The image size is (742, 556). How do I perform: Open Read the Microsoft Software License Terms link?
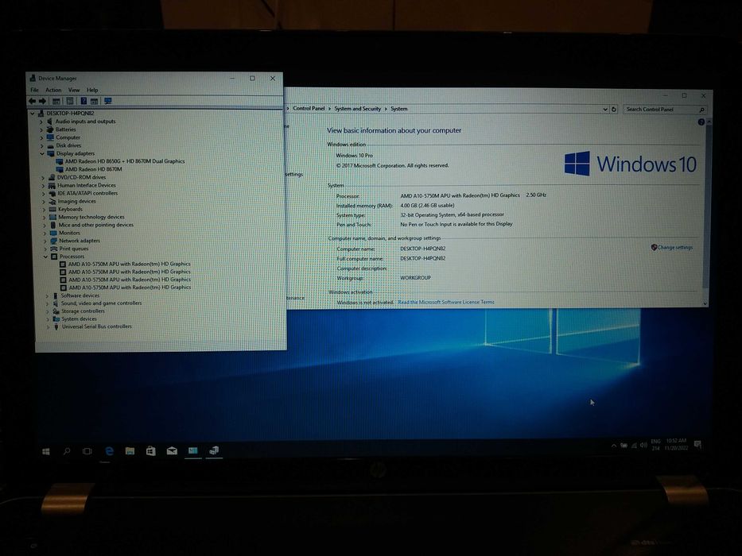[446, 302]
